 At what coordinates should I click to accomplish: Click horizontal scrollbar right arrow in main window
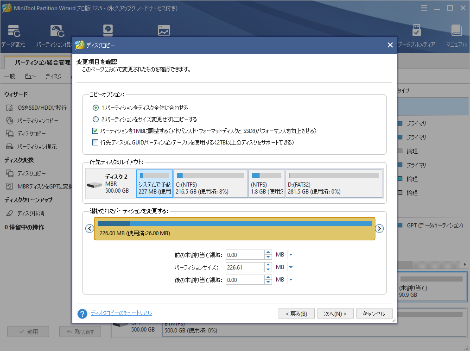pyautogui.click(x=464, y=264)
